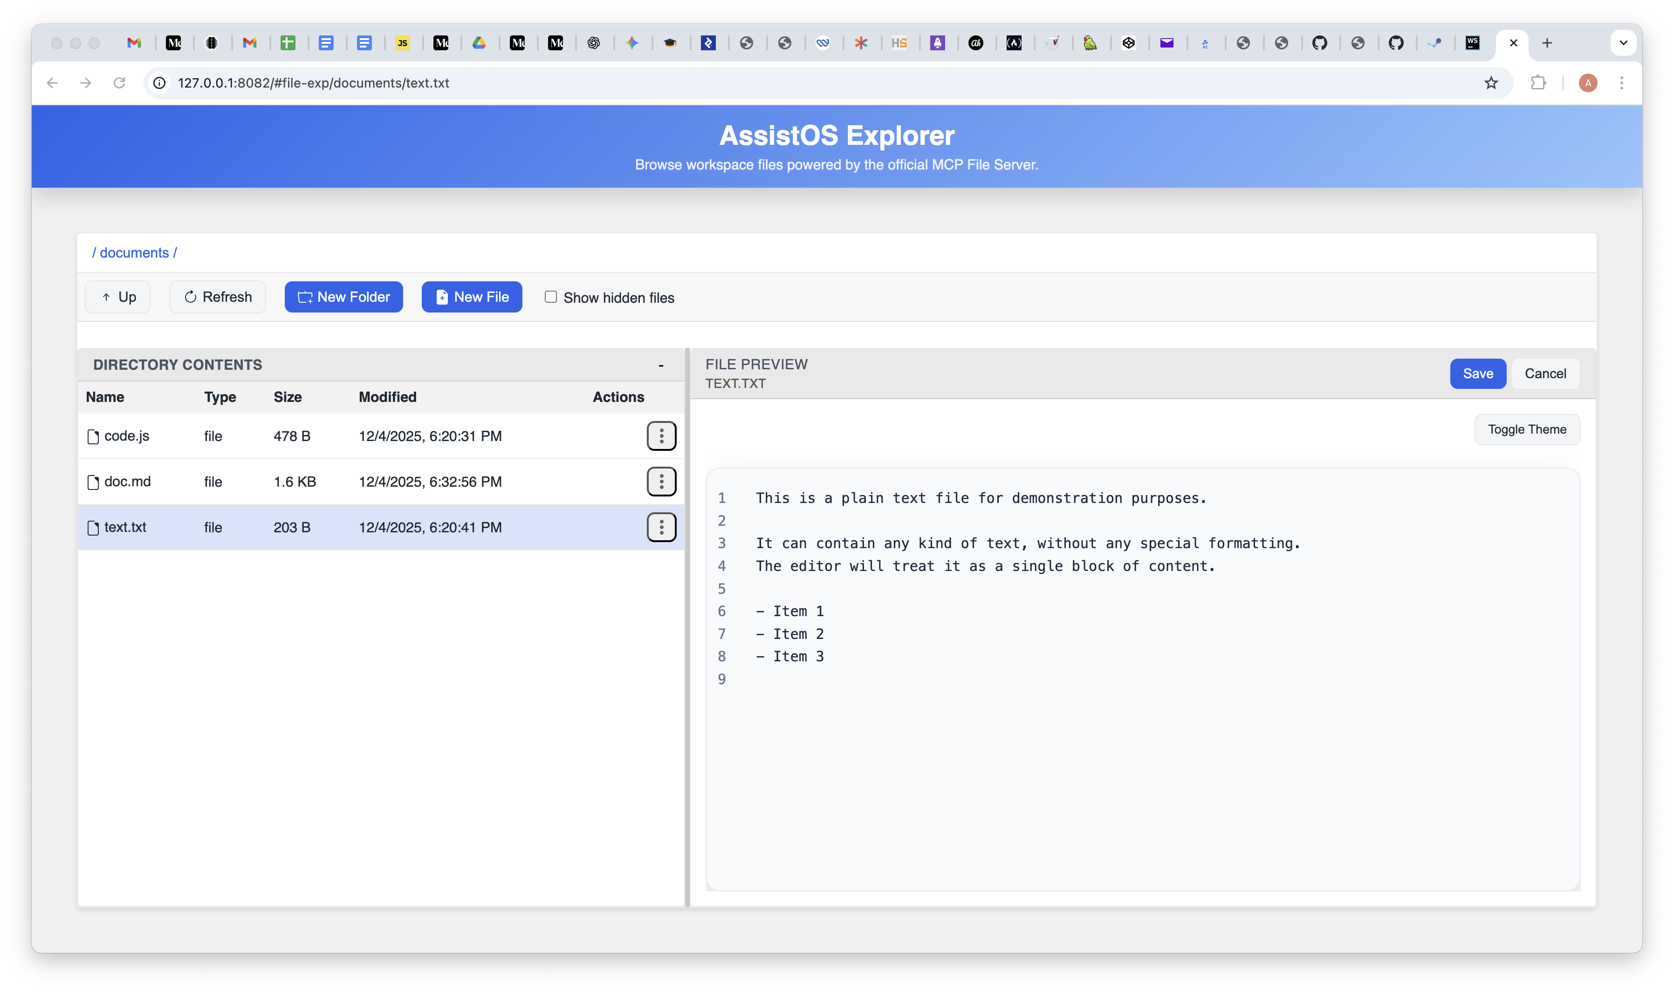Open actions menu for code.js

(661, 436)
